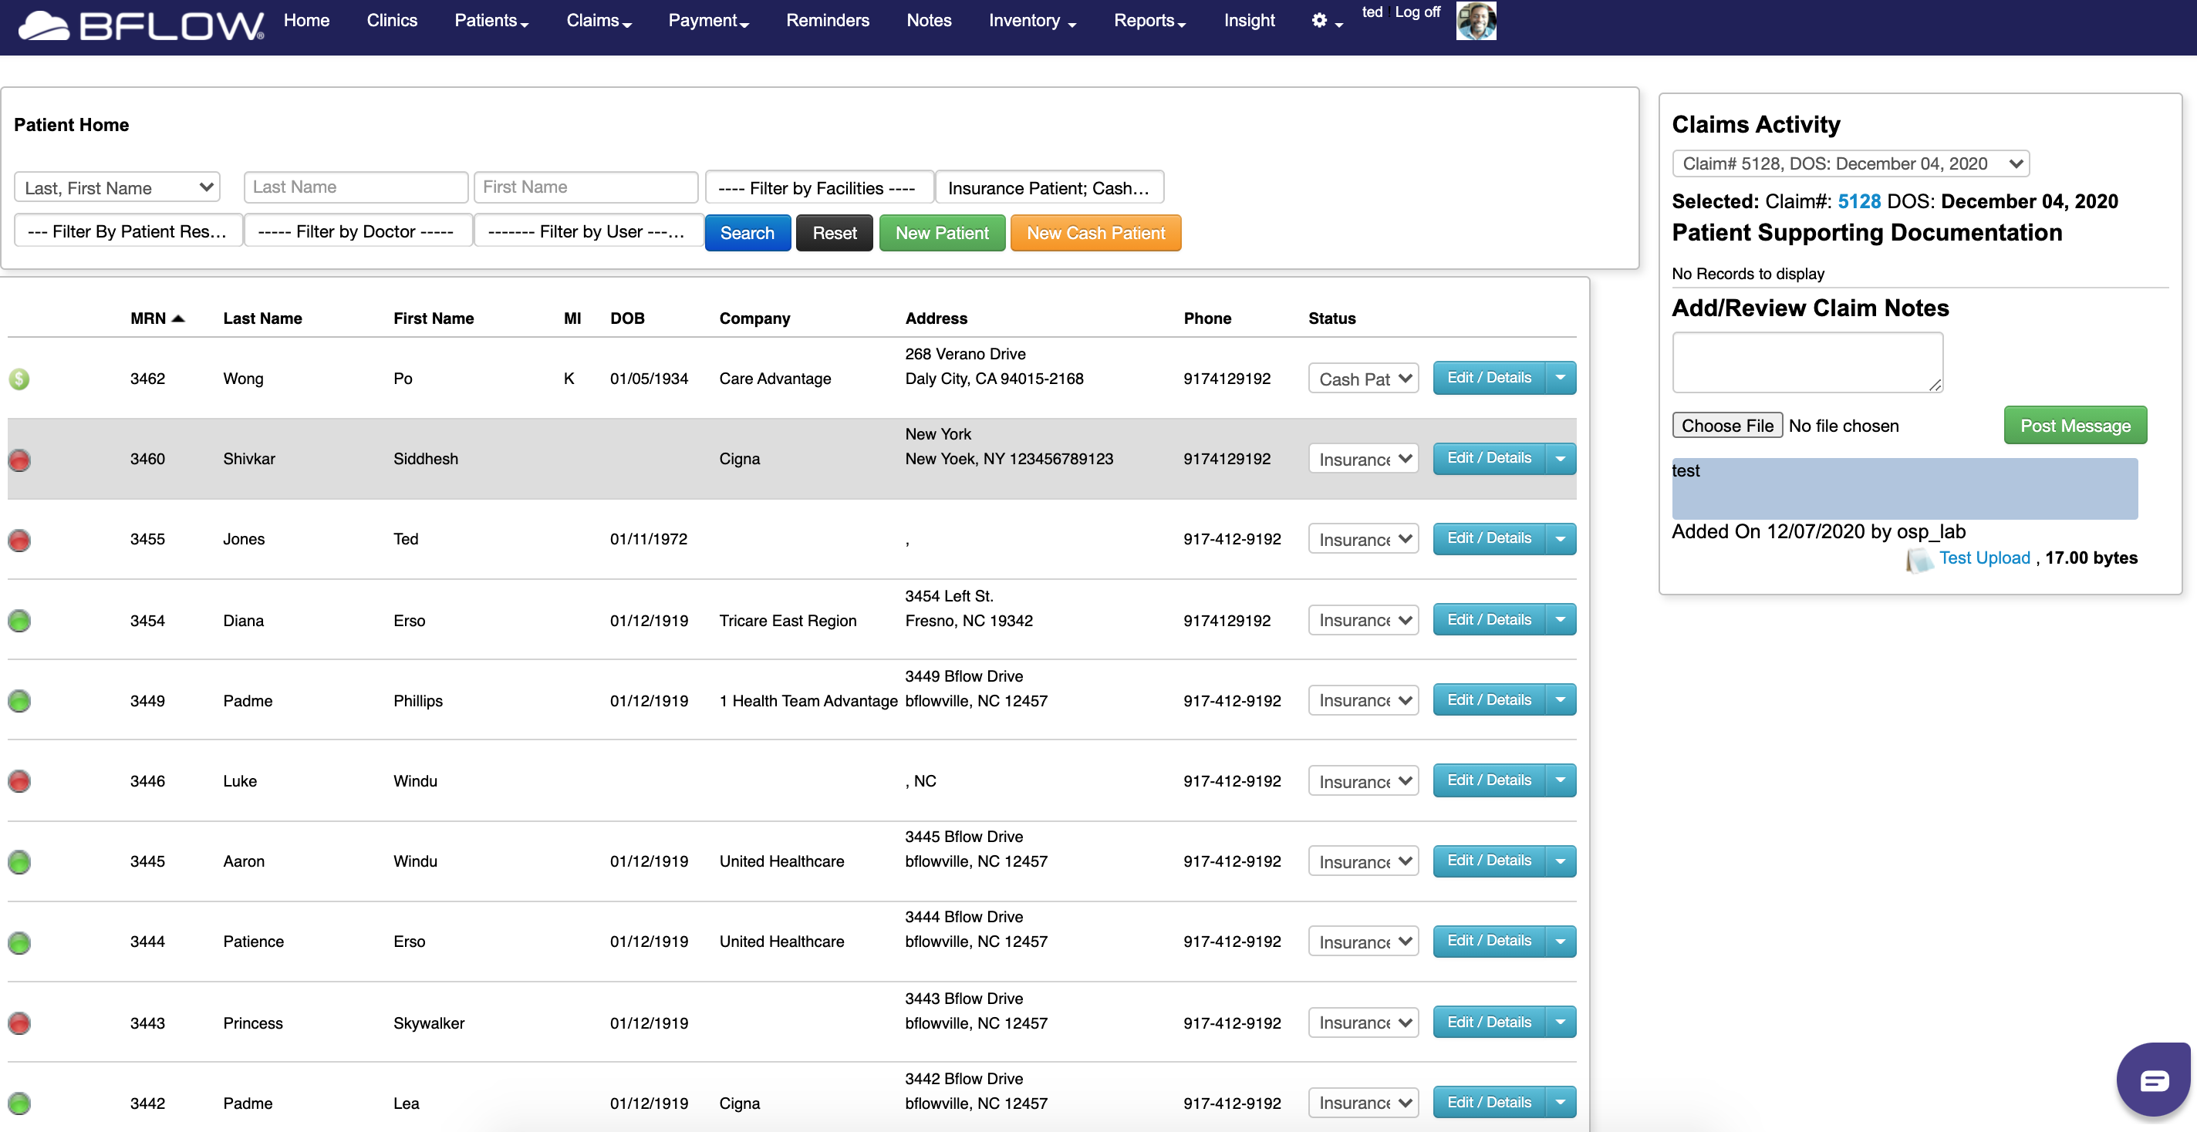Open the chat bubble icon at bottom right
Image resolution: width=2197 pixels, height=1132 pixels.
[2153, 1079]
